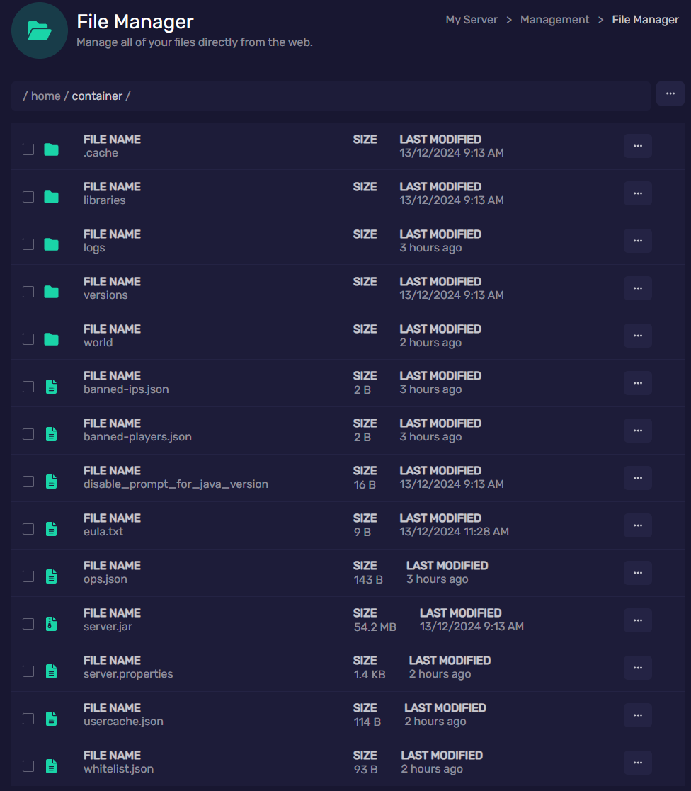Click the 13/12/2024 11:28 AM modified date

point(454,532)
